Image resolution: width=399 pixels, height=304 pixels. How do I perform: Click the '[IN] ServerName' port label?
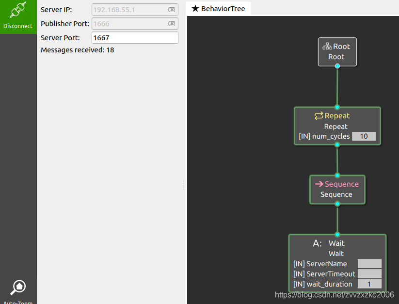(x=320, y=264)
